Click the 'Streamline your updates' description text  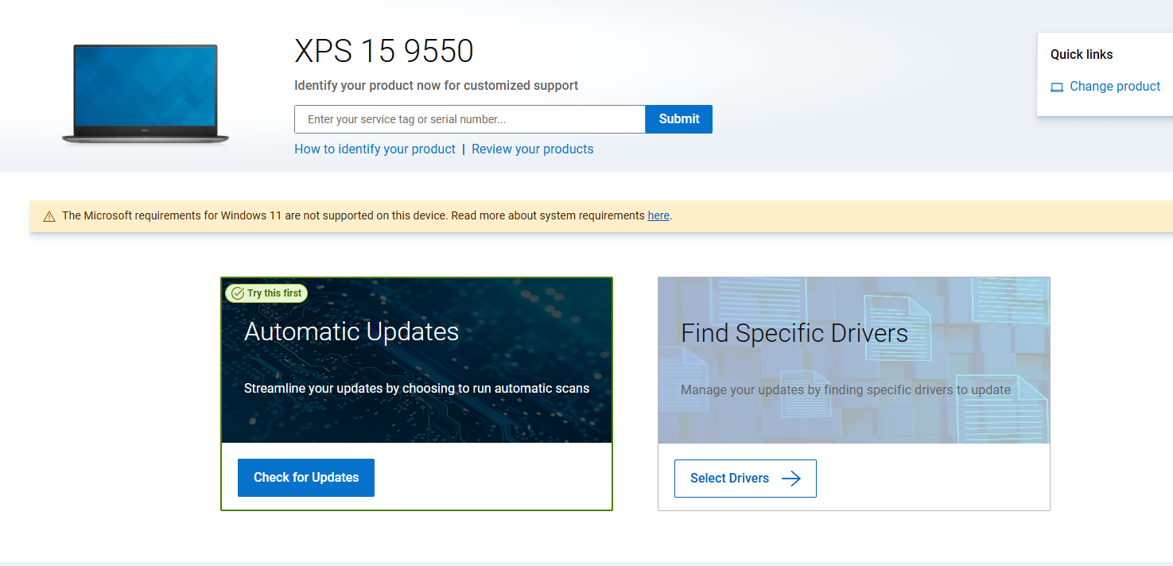(x=416, y=389)
